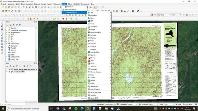Click the Windows taskbar search box
Viewport: 198px width, 111px height.
(x=27, y=109)
